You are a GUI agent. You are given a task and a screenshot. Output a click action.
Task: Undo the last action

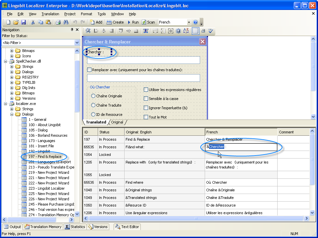click(75, 22)
